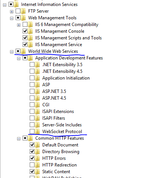Image resolution: width=148 pixels, height=178 pixels.
Task: Click the Web Management Tools folder icon
Action: 23,18
